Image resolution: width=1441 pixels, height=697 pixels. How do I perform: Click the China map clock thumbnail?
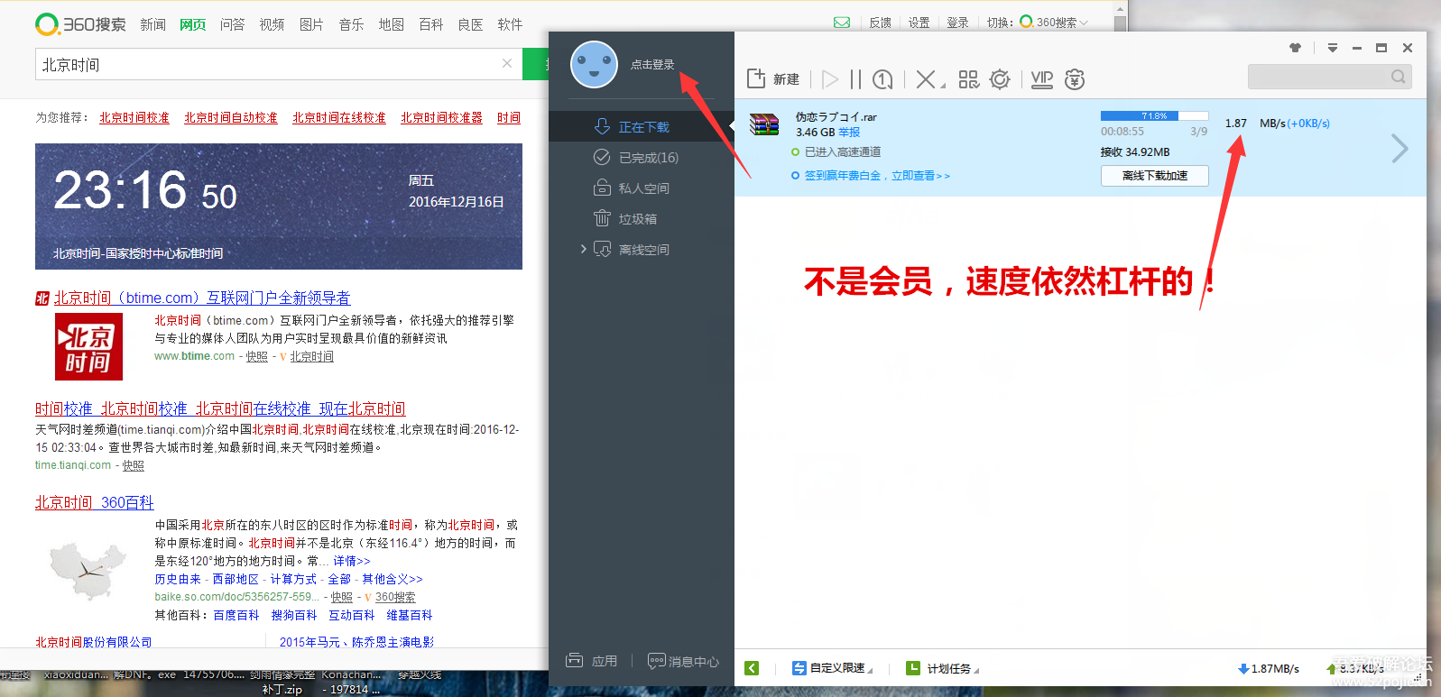[88, 570]
